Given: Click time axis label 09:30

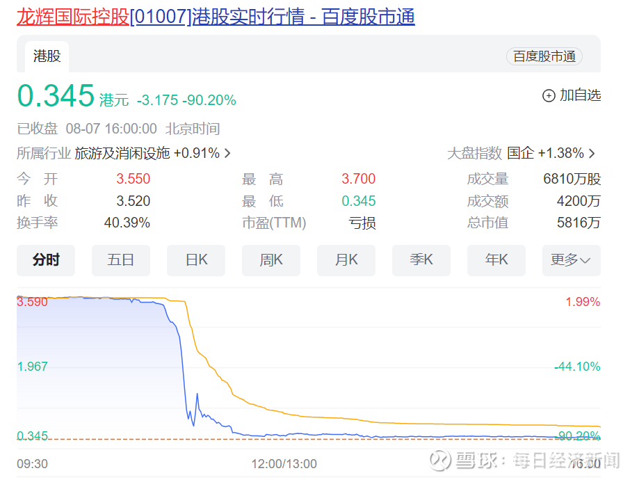Looking at the screenshot, I should (32, 464).
